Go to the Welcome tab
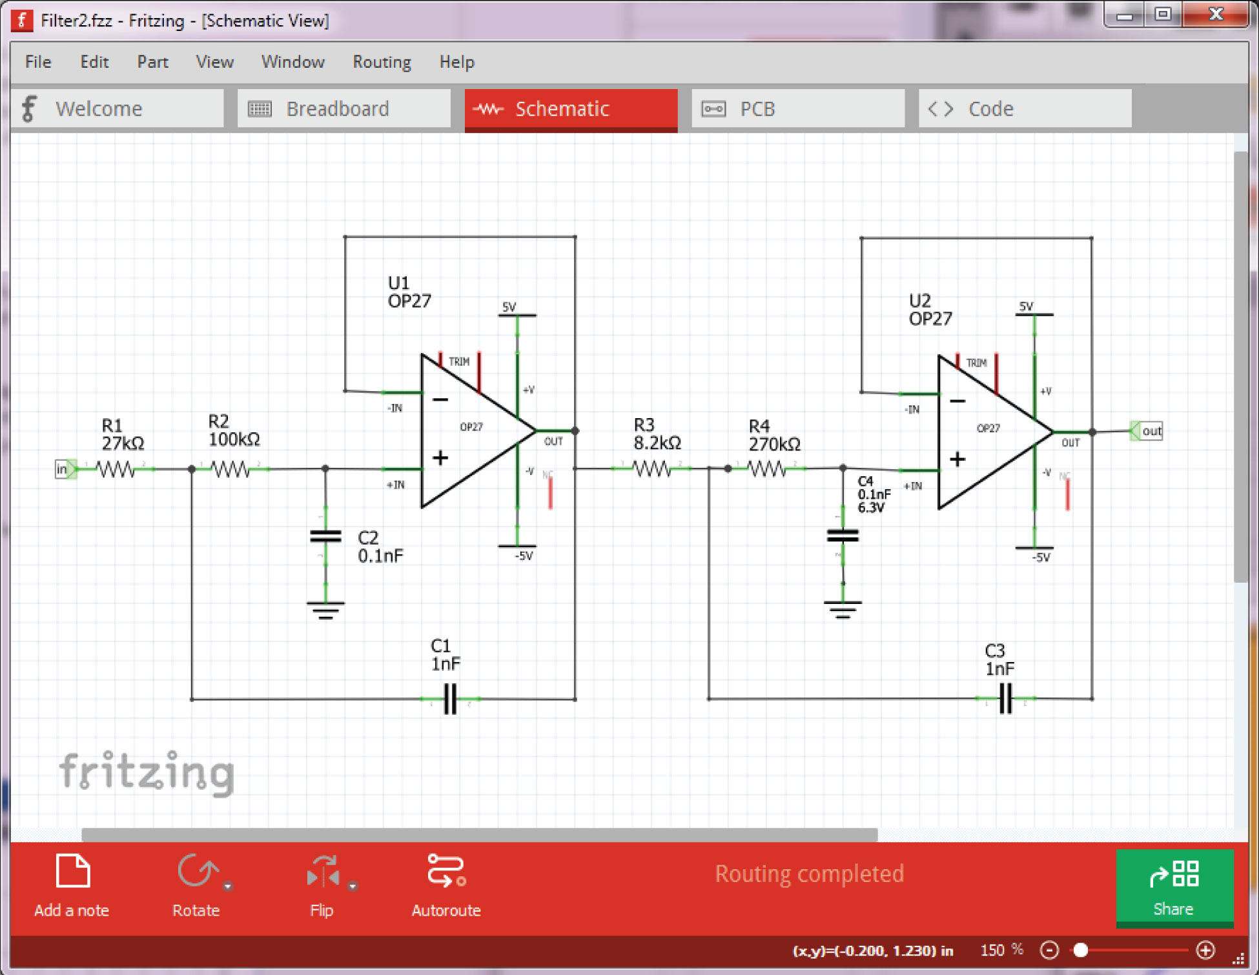 [x=118, y=108]
